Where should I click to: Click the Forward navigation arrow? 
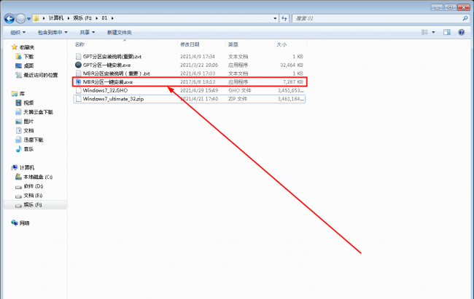[20, 19]
